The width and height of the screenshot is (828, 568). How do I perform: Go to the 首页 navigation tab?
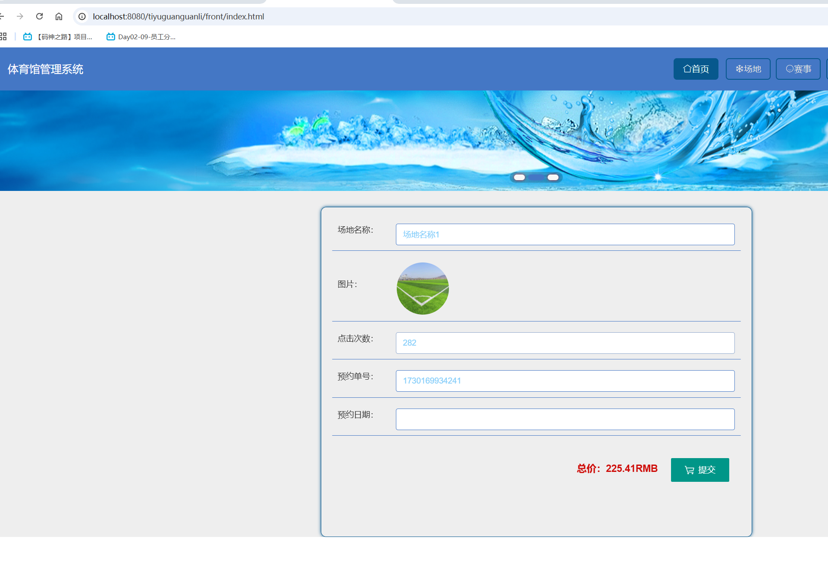coord(696,69)
